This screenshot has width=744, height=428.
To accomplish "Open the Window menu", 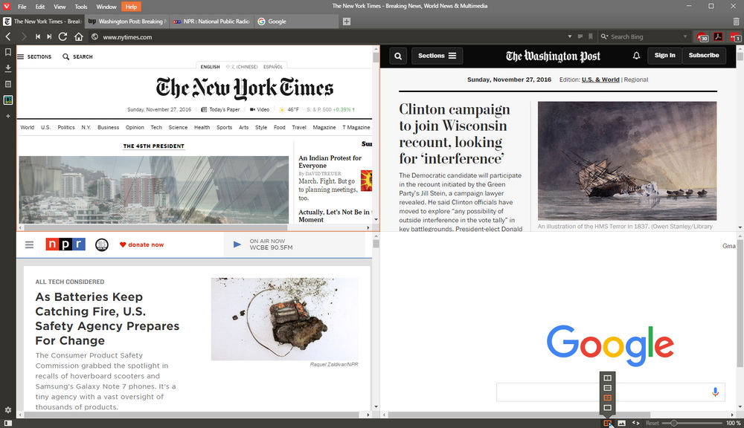I will pos(106,7).
